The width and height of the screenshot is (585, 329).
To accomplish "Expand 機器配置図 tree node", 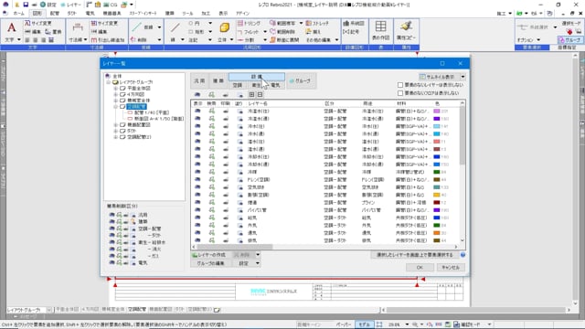I will (116, 124).
